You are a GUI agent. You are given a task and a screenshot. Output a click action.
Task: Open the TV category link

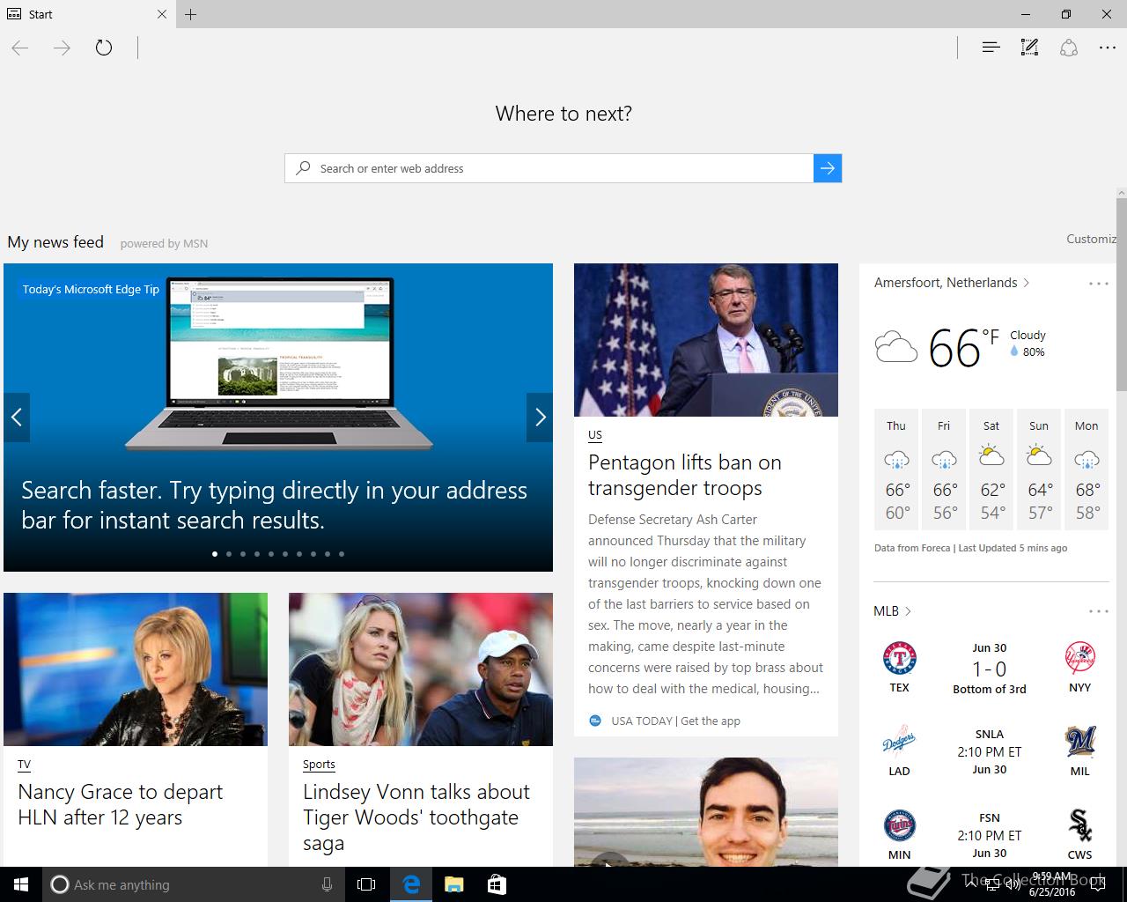(x=24, y=765)
